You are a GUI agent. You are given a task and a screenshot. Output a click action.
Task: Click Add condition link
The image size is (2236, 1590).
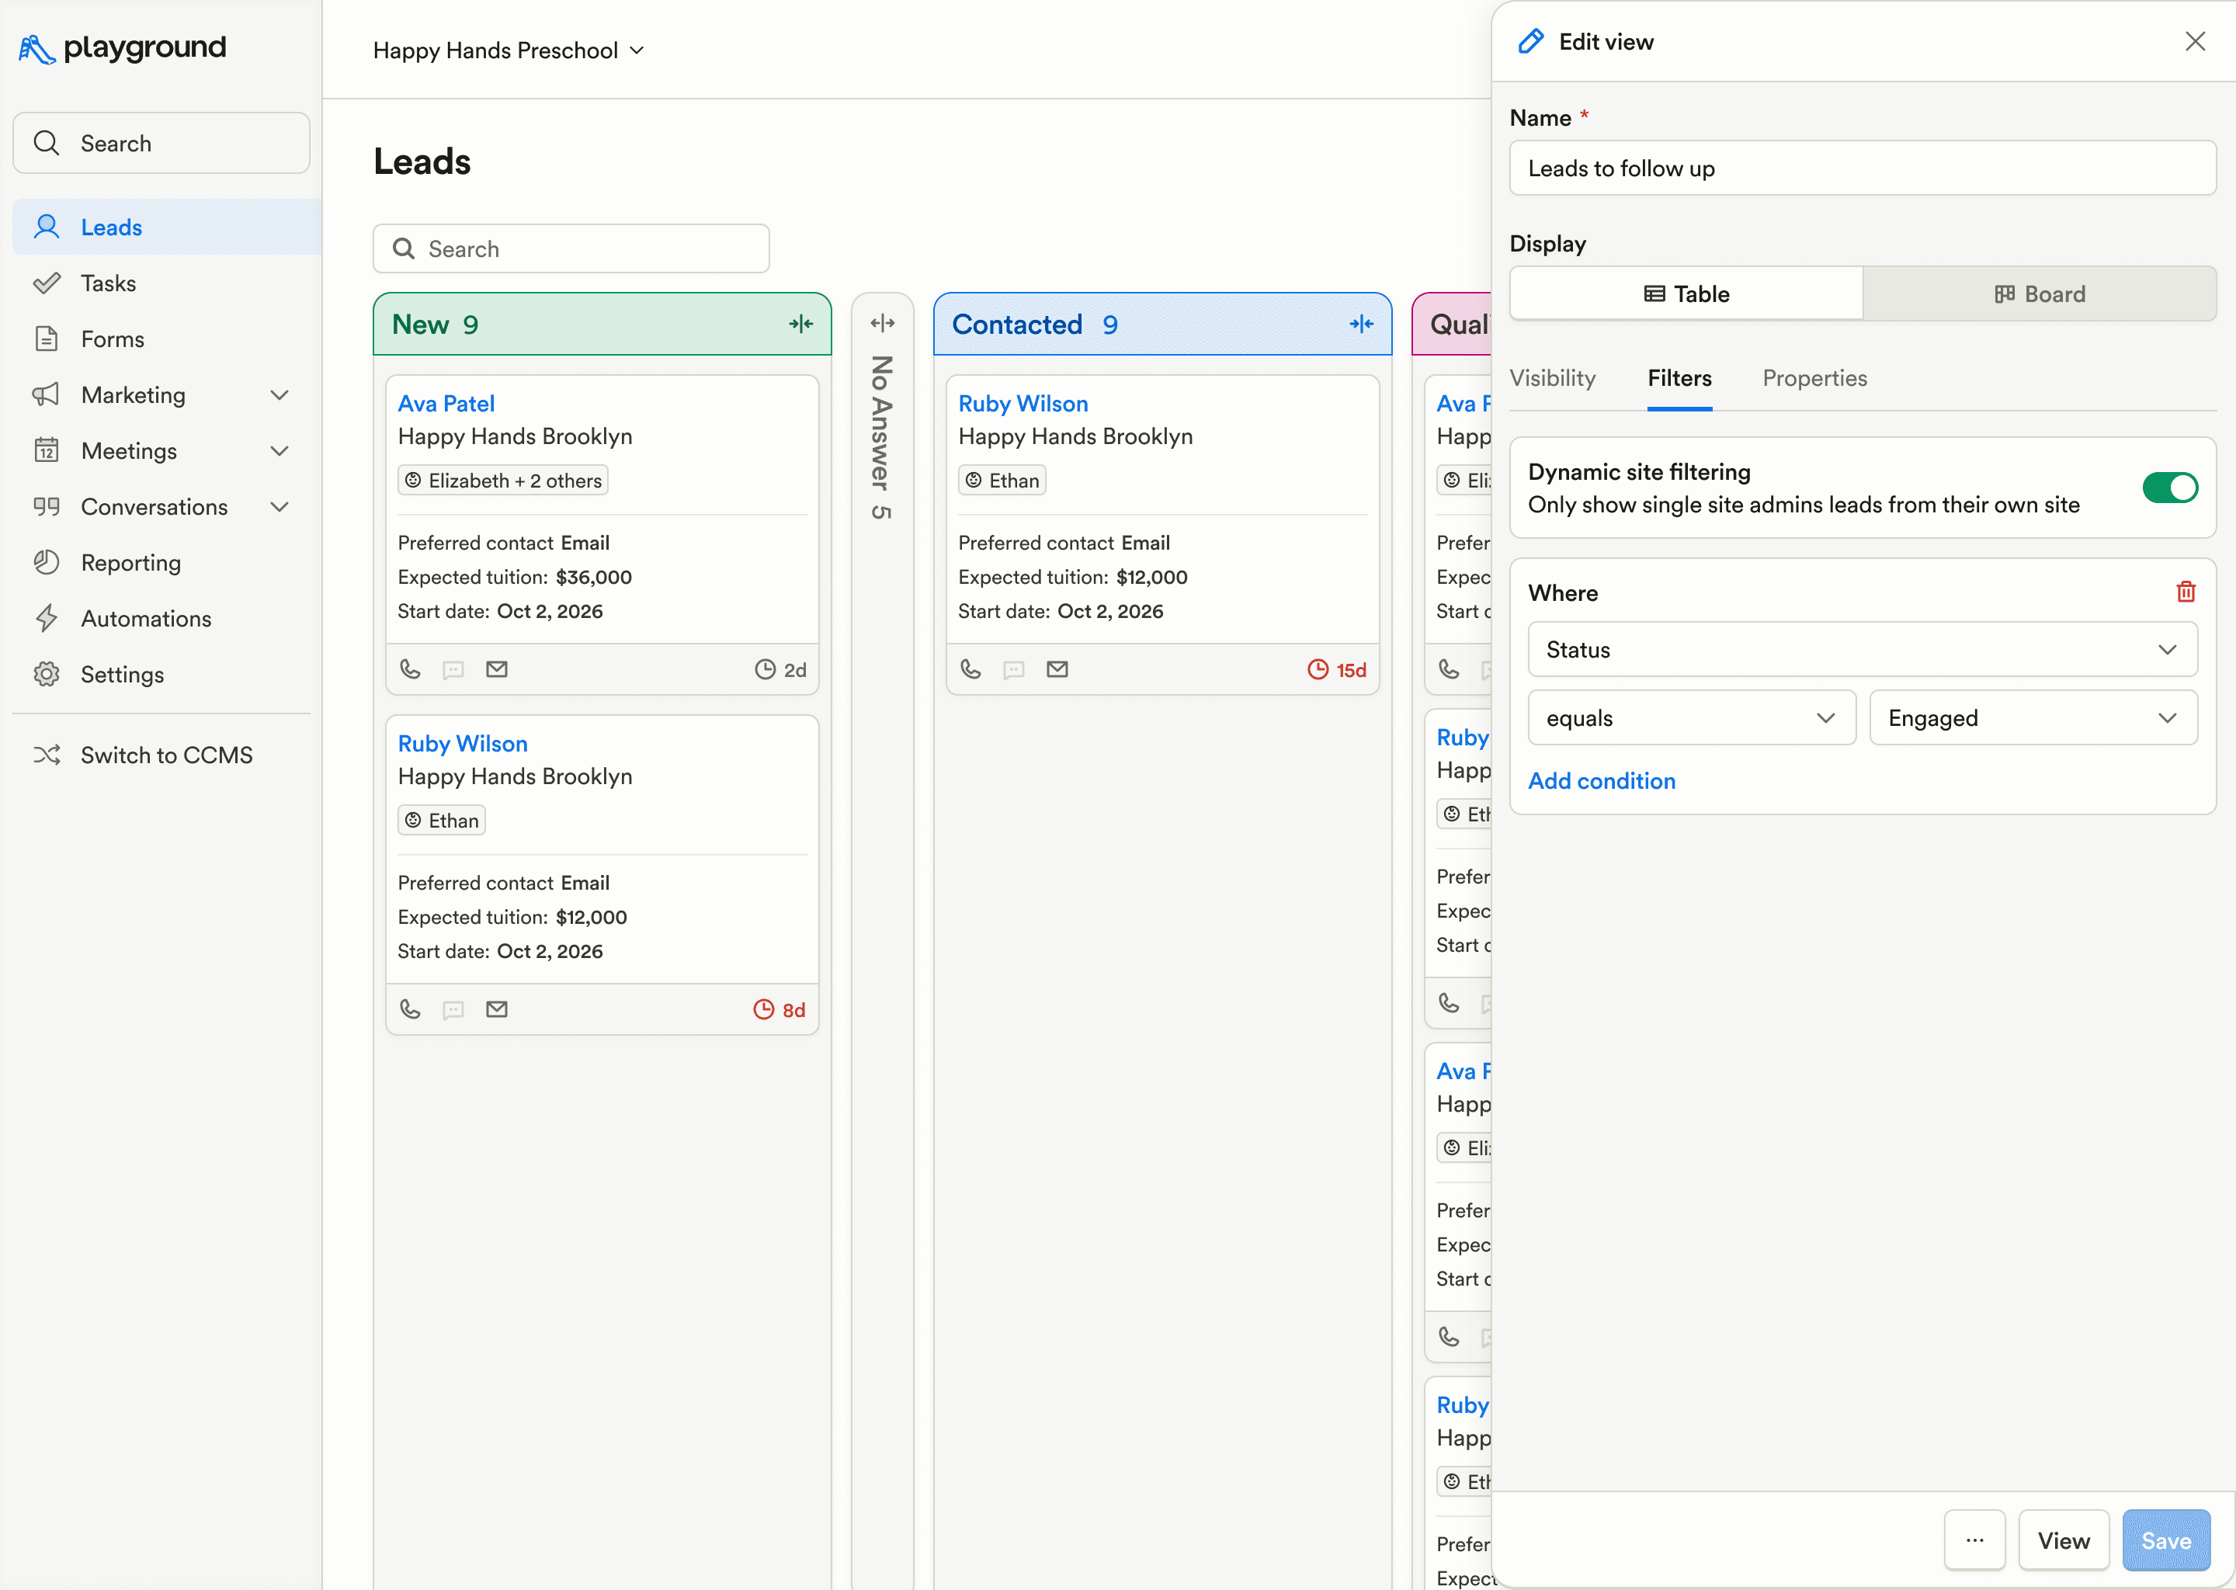coord(1602,780)
